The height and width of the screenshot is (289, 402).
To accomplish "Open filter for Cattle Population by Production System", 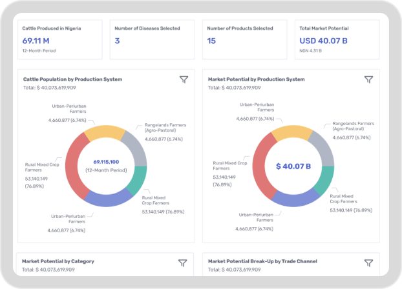I will click(x=184, y=79).
